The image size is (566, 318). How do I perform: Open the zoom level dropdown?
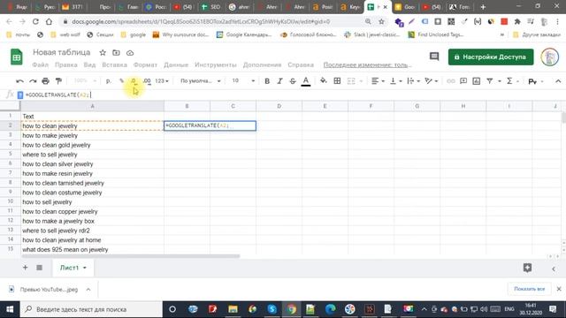[x=85, y=81]
